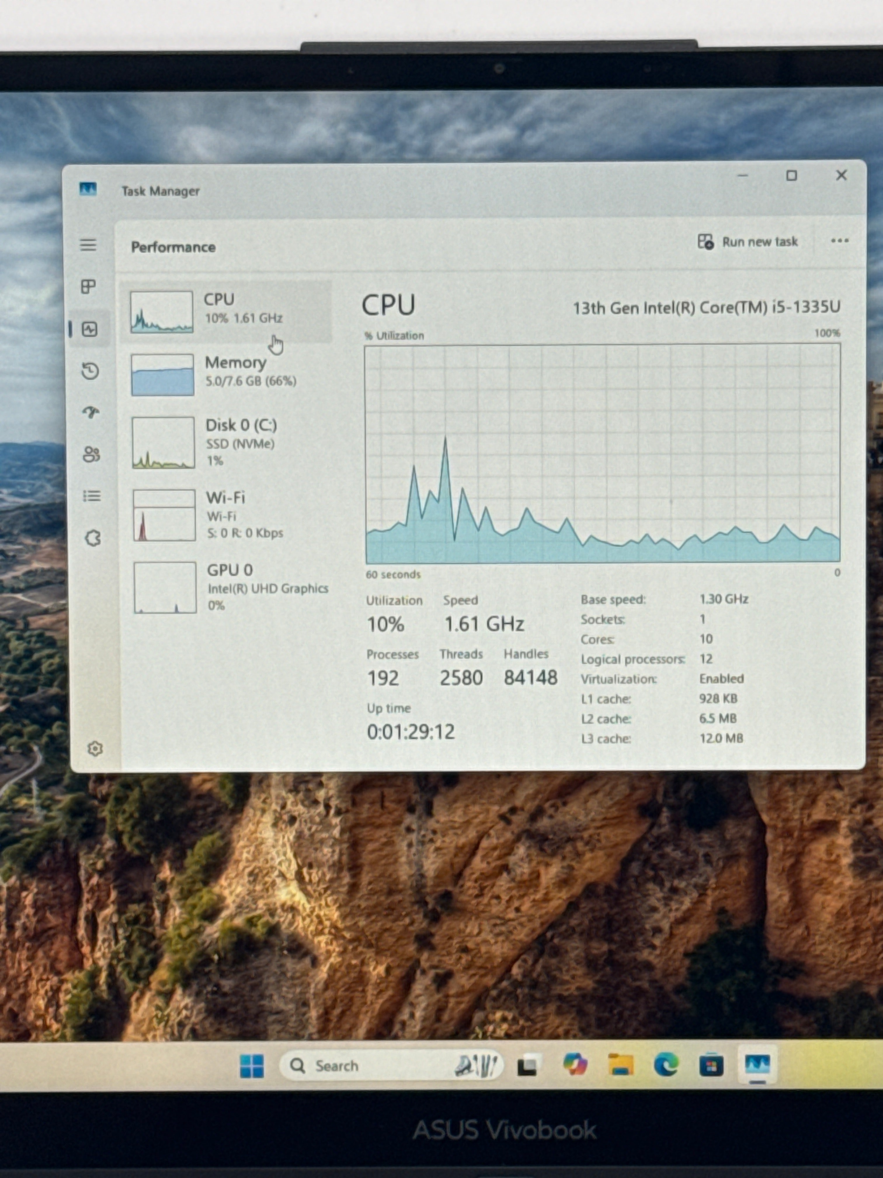
Task: Go to the Processes page icon
Action: tap(88, 287)
